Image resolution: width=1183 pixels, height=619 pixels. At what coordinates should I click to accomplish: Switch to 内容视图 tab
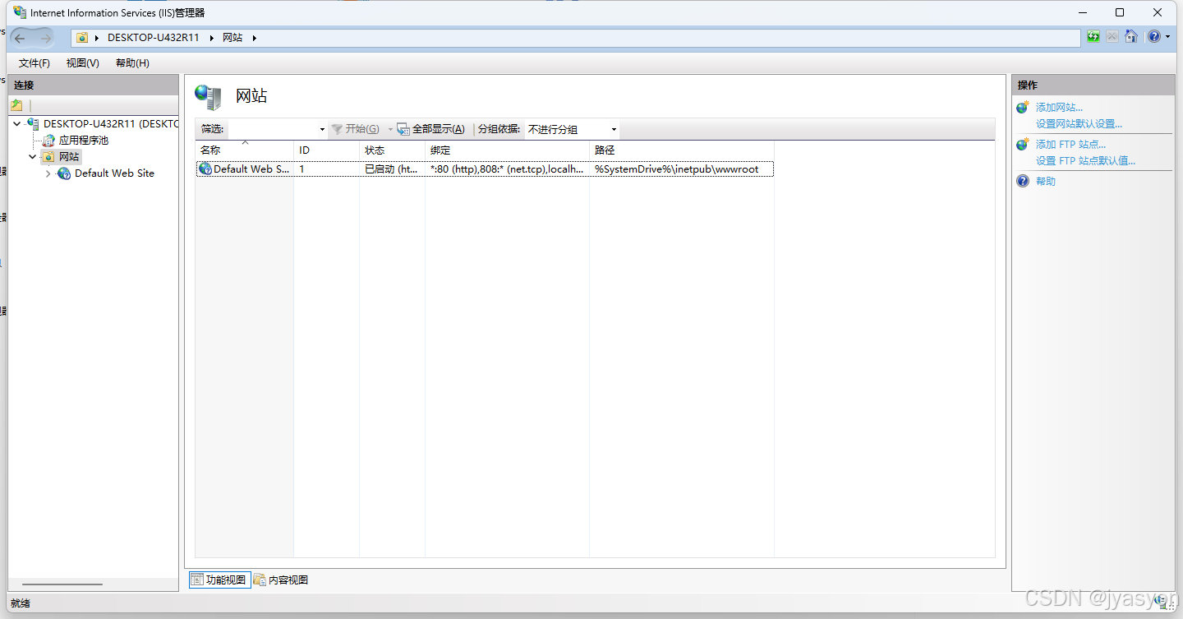[x=281, y=580]
